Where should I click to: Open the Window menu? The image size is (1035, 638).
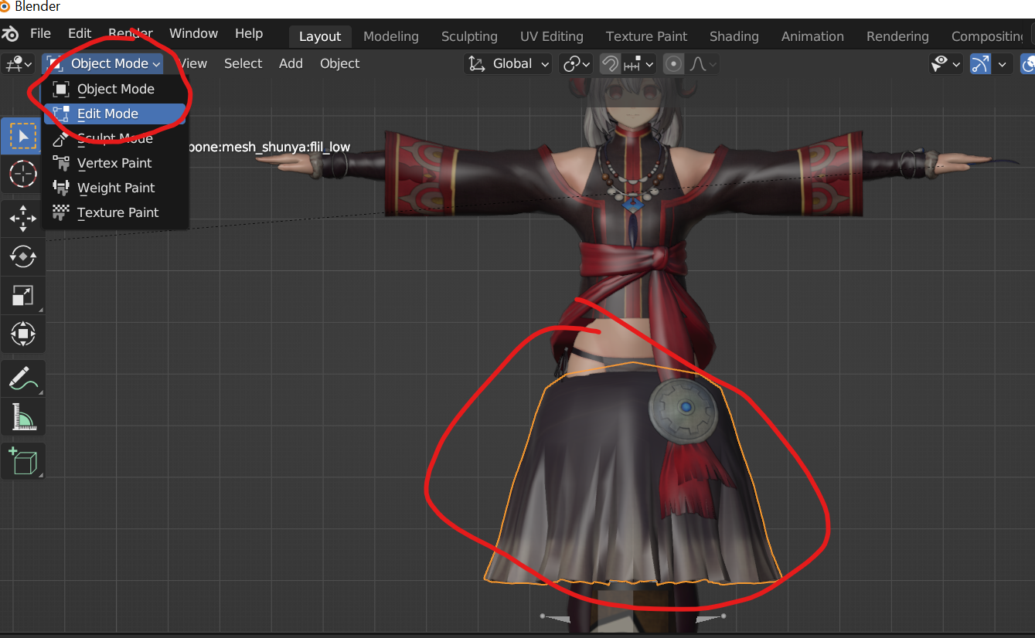(x=193, y=34)
